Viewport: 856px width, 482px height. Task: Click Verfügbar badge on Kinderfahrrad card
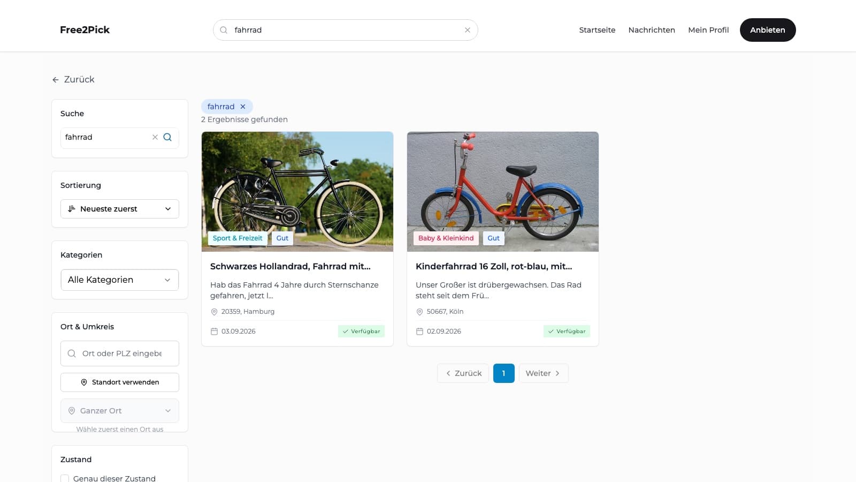coord(567,332)
